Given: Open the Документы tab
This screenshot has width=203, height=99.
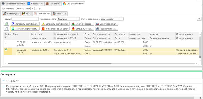Looking at the screenshot, I should 53,4.
